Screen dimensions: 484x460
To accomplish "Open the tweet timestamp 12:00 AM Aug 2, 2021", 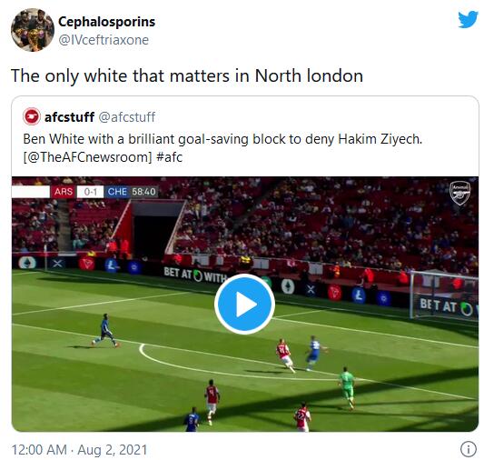I will point(79,449).
